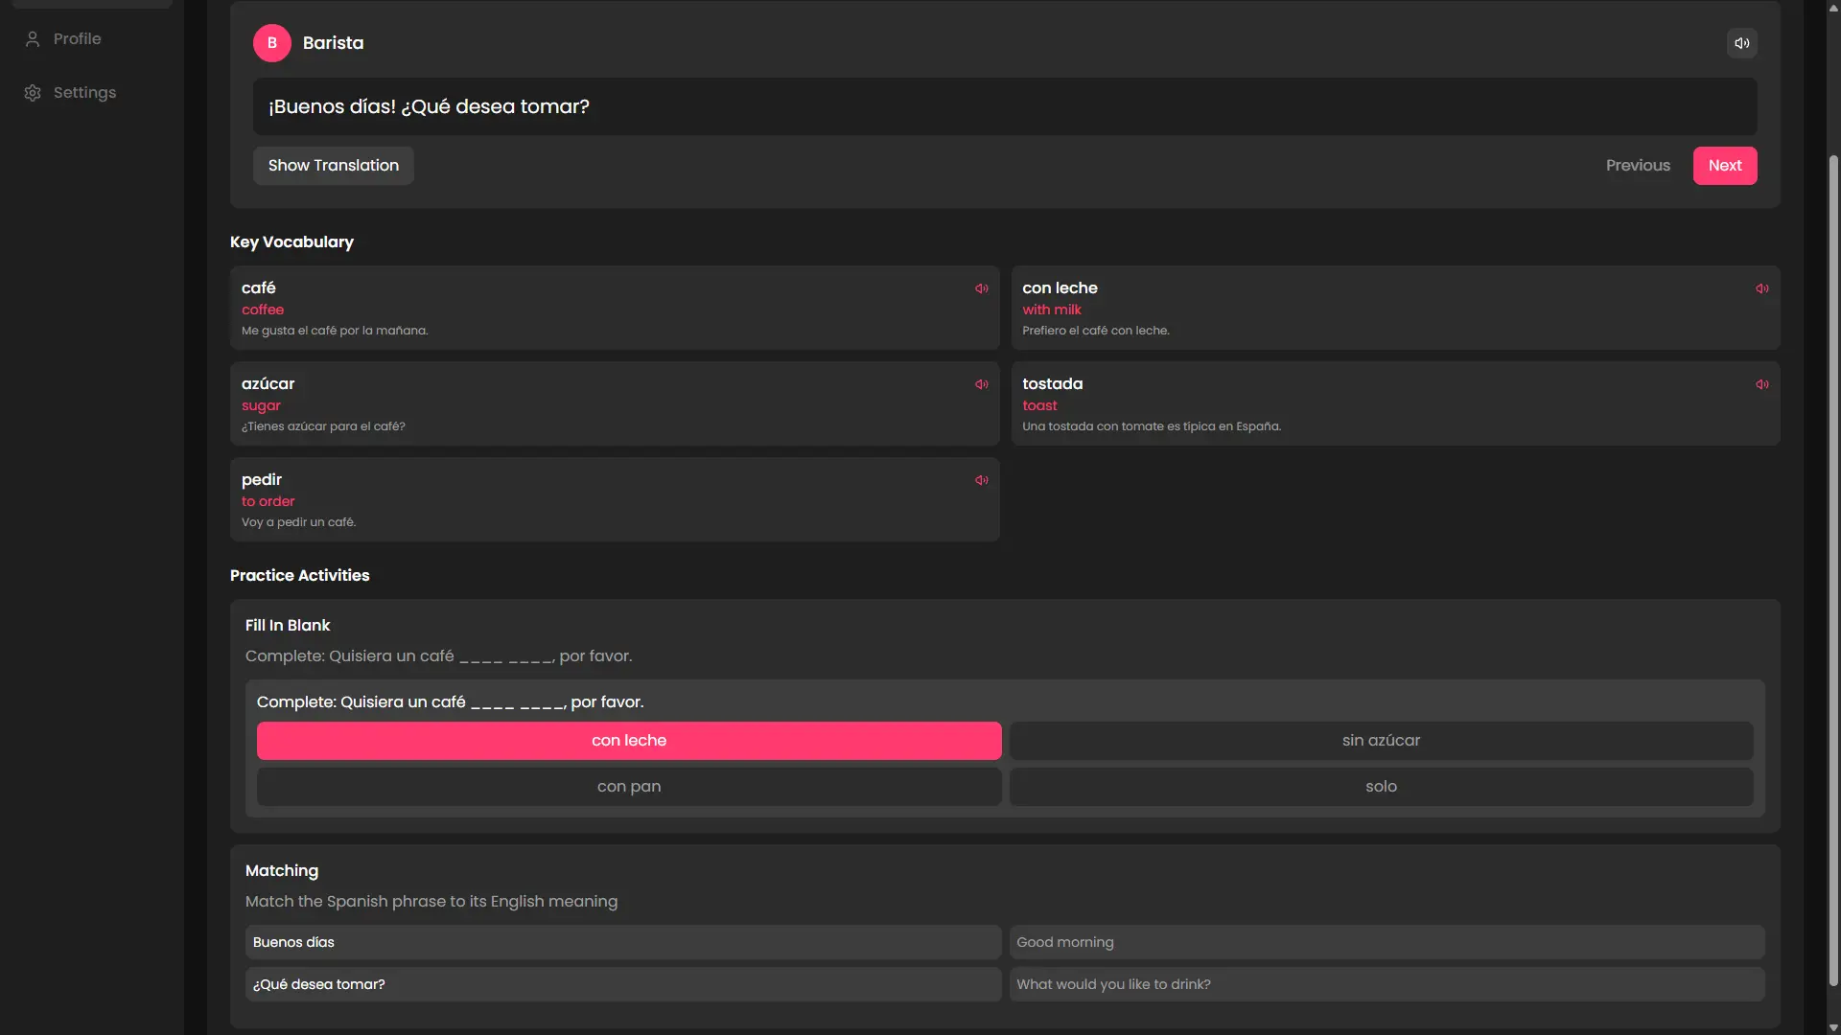
Task: Click the Profile person icon
Action: point(33,39)
